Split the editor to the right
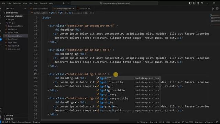This screenshot has height=124, width=220. [217, 9]
